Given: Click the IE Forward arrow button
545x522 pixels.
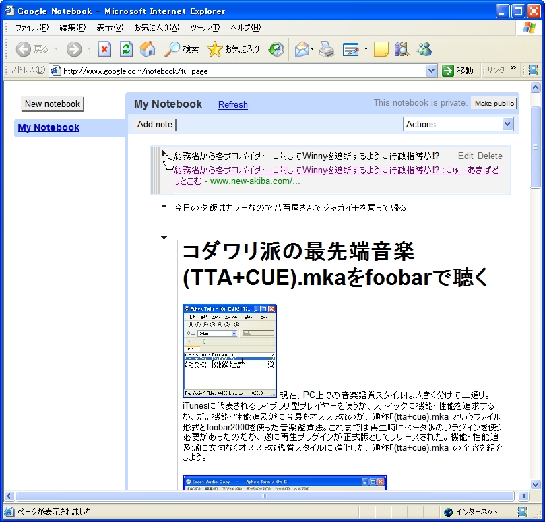Looking at the screenshot, I should tap(74, 49).
